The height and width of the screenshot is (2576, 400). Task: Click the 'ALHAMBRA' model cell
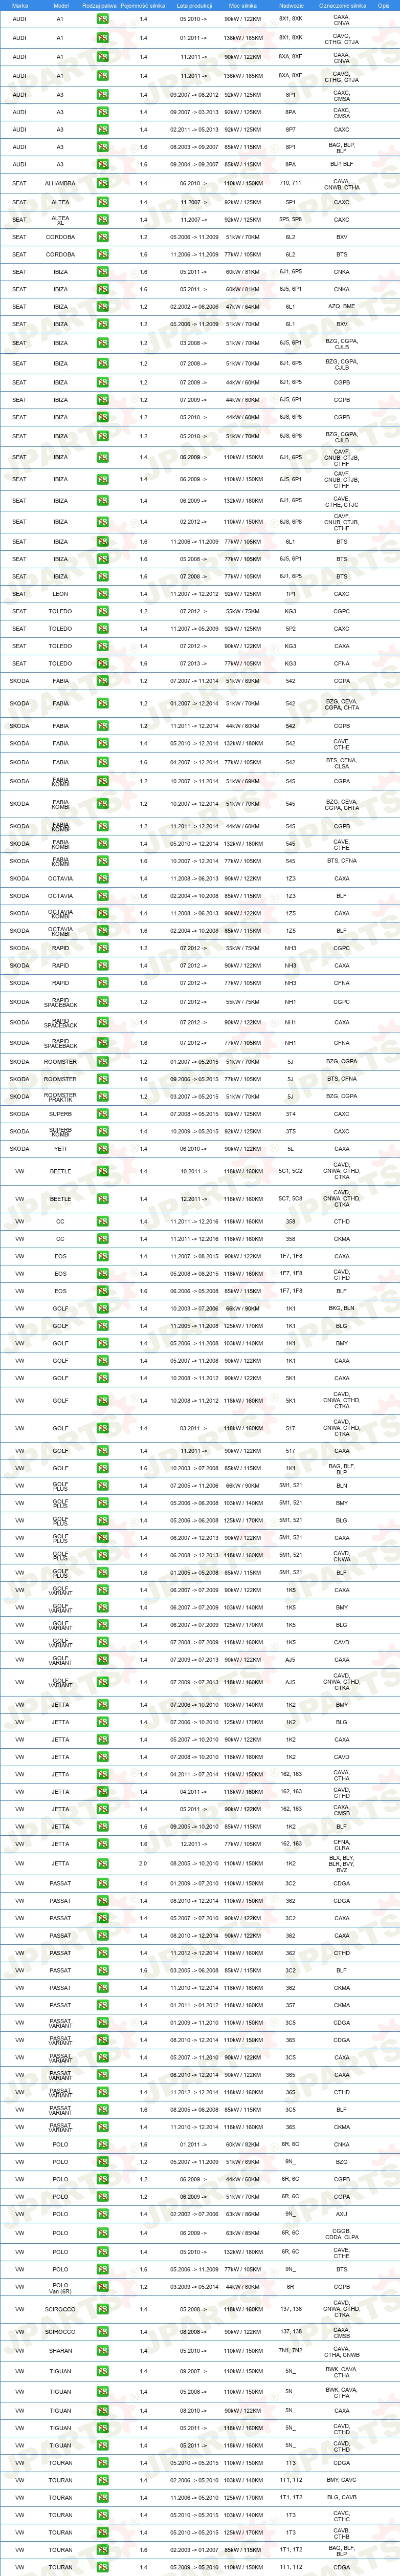(x=60, y=184)
